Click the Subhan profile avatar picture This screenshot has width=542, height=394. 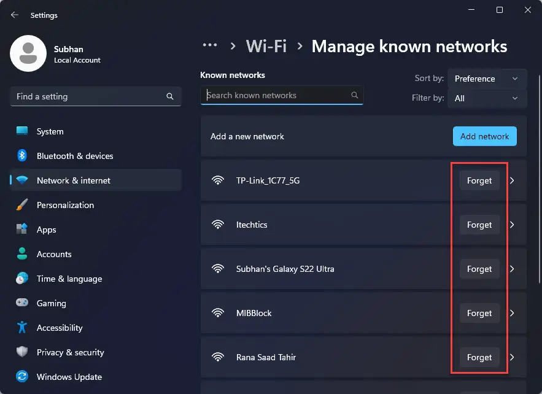click(x=28, y=53)
